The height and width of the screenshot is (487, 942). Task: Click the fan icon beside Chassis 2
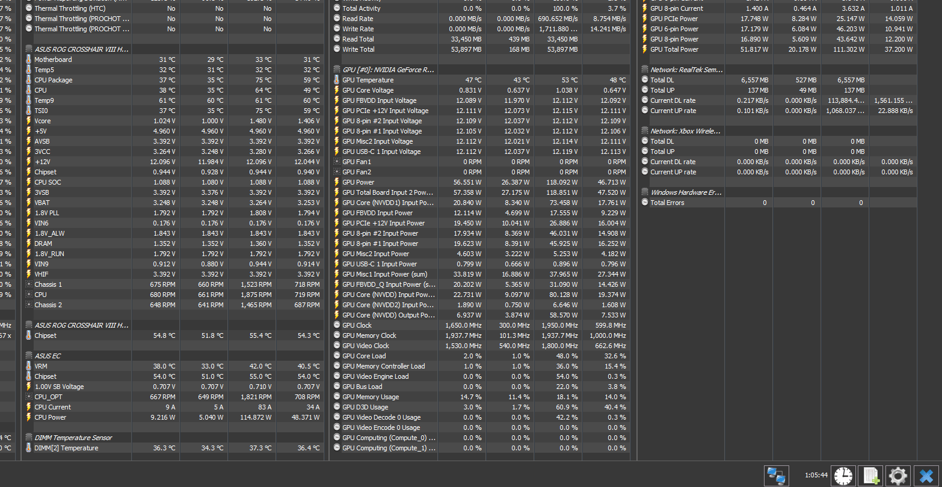[29, 305]
